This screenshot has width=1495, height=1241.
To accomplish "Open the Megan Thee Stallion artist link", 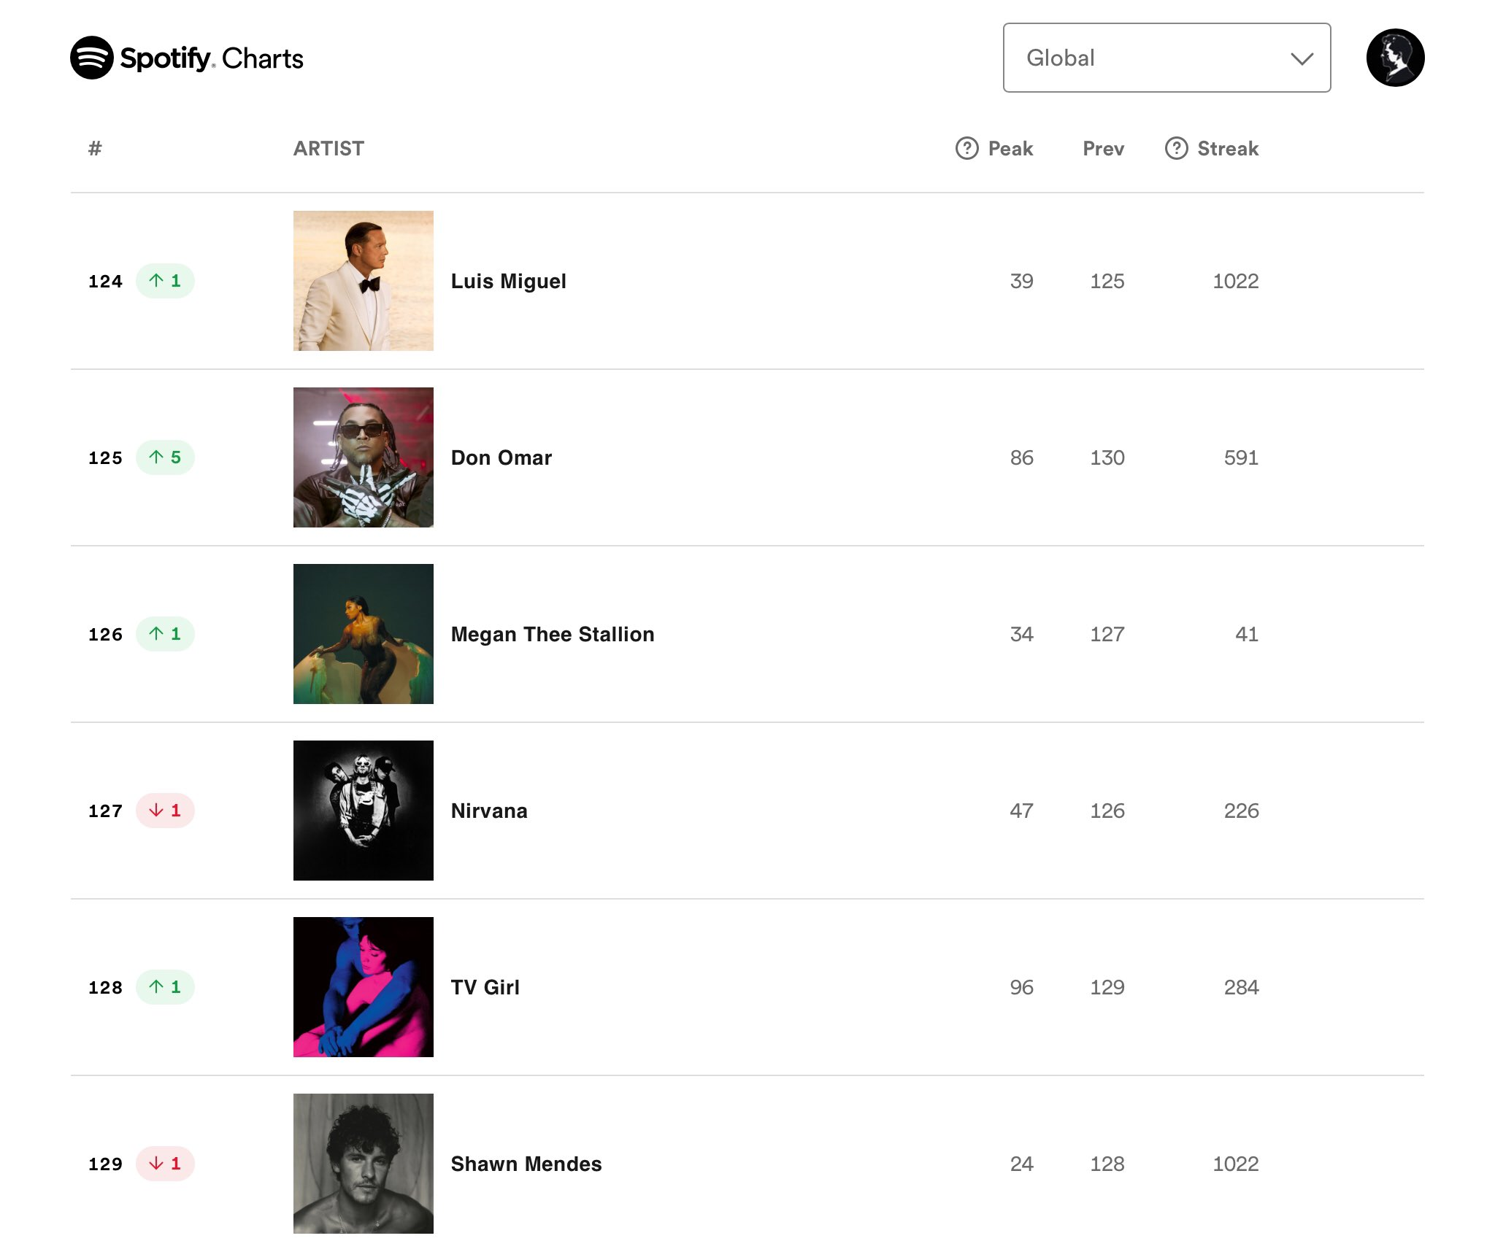I will [552, 634].
